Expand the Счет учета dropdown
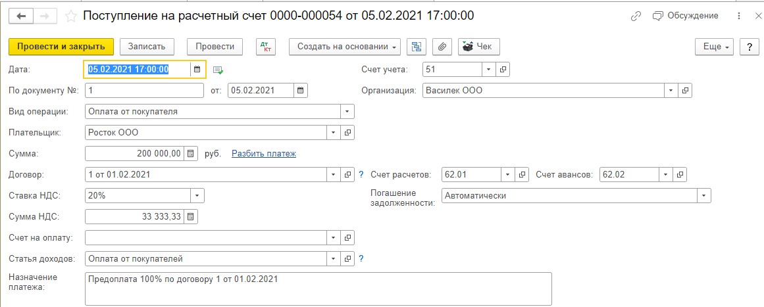This screenshot has width=764, height=307. click(489, 70)
